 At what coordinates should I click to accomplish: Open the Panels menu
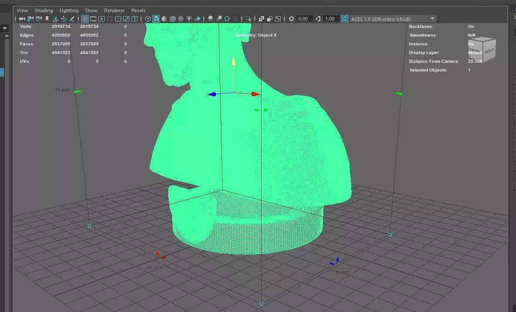(x=138, y=10)
